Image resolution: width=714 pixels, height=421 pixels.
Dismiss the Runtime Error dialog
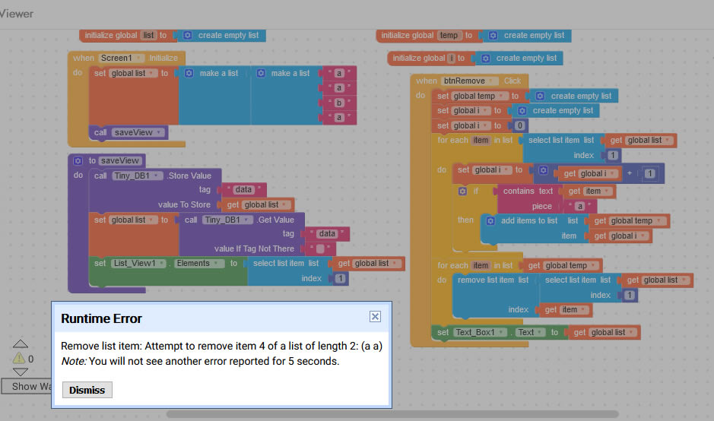(x=87, y=390)
